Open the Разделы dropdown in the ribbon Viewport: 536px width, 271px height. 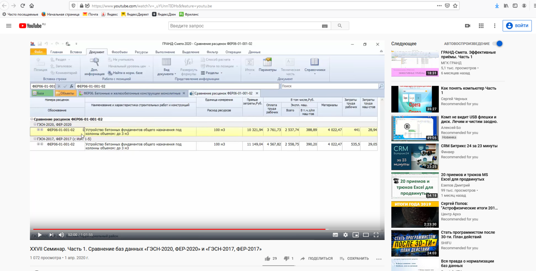pyautogui.click(x=212, y=73)
